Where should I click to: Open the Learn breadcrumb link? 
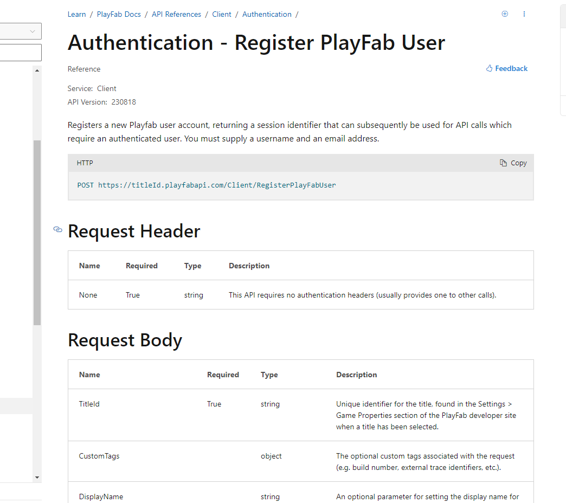click(x=76, y=15)
